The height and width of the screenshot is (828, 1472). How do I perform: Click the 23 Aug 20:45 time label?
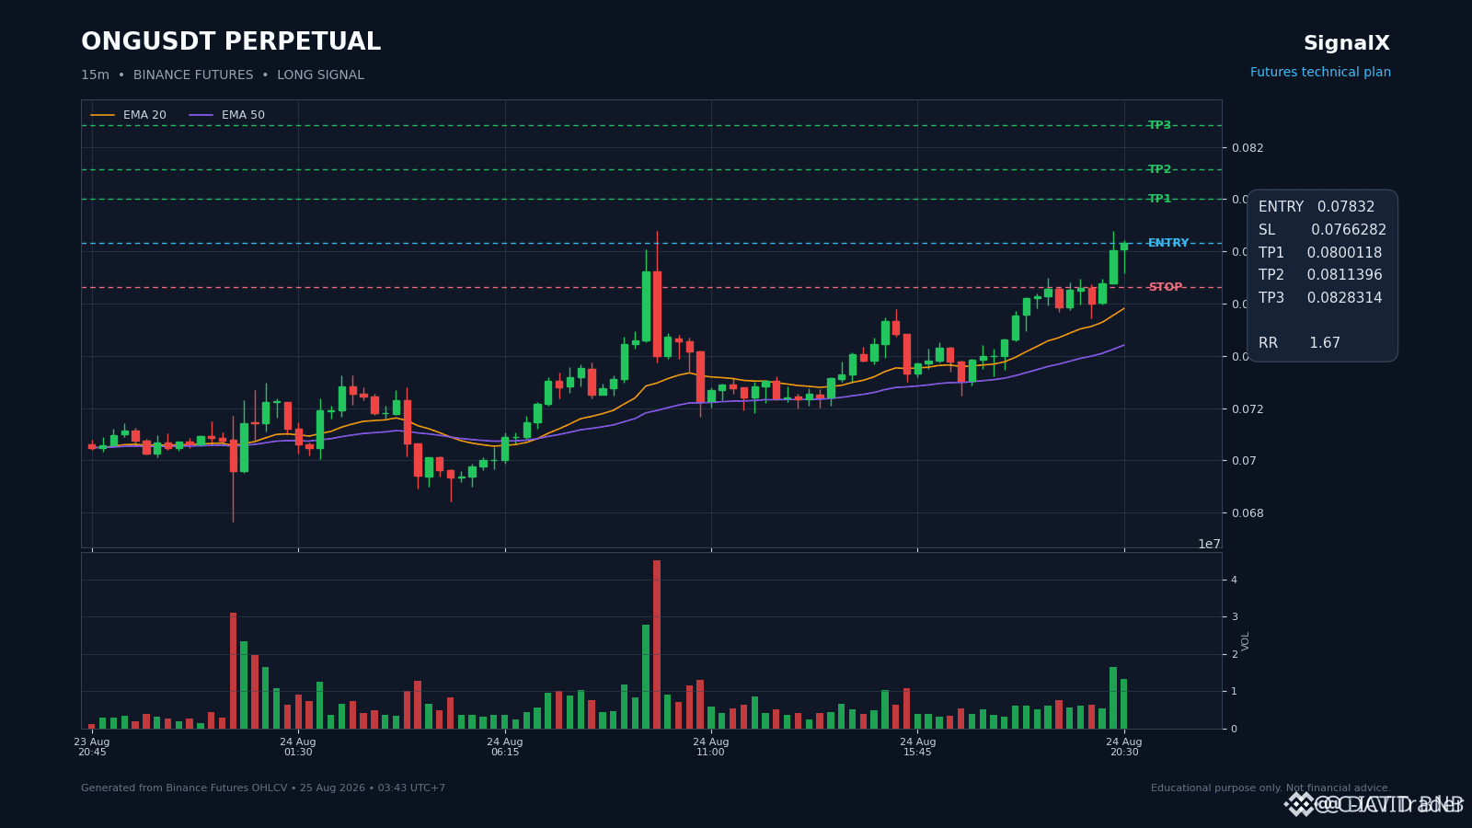tap(92, 747)
